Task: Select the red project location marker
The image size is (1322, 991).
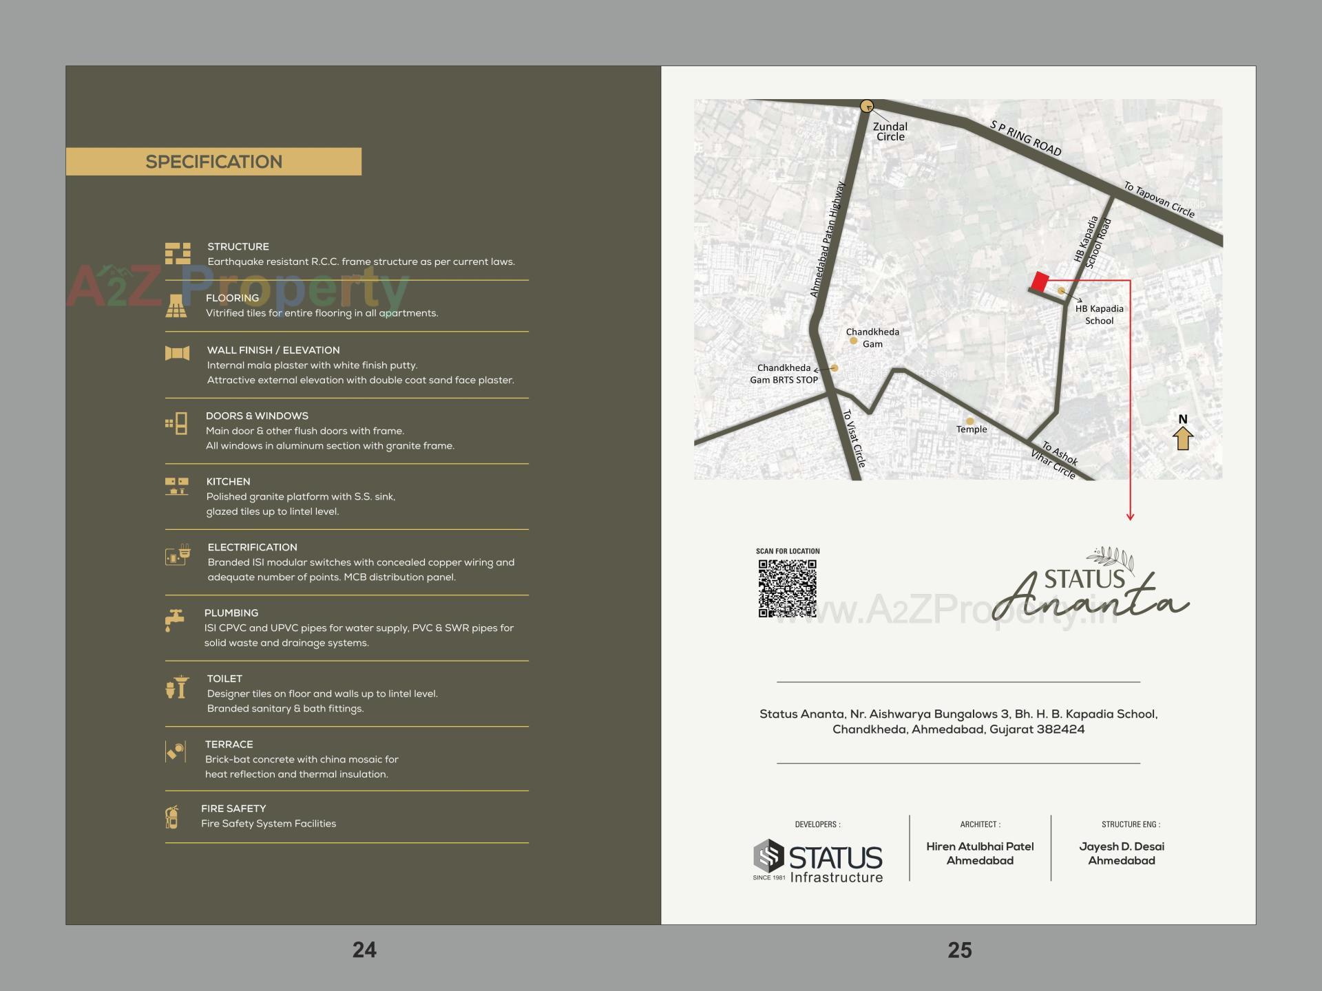Action: (x=1038, y=281)
